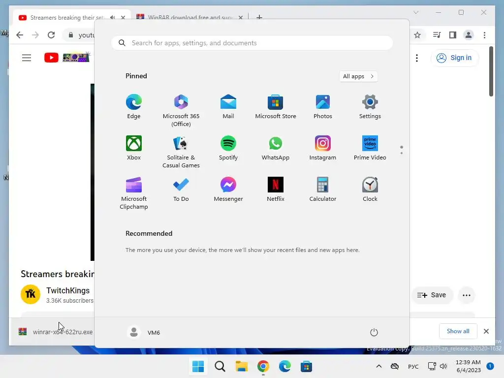The height and width of the screenshot is (378, 504).
Task: Show hidden system tray icons
Action: tap(379, 366)
